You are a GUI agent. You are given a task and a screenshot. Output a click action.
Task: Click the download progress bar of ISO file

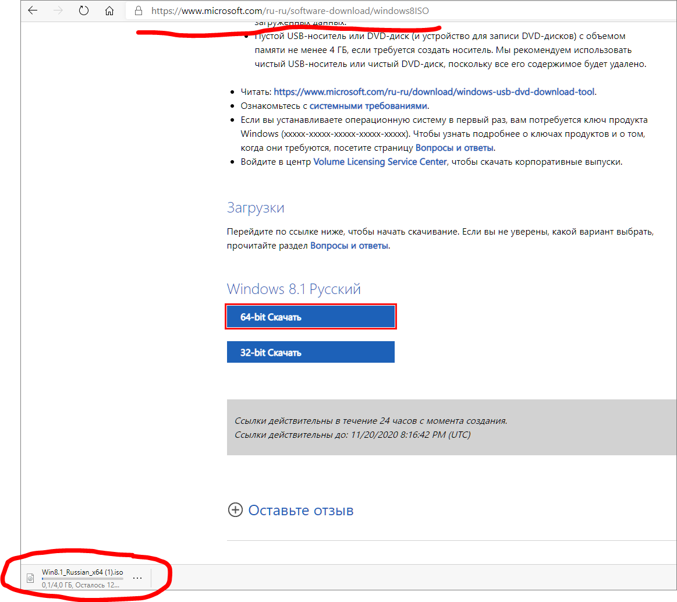[x=83, y=579]
